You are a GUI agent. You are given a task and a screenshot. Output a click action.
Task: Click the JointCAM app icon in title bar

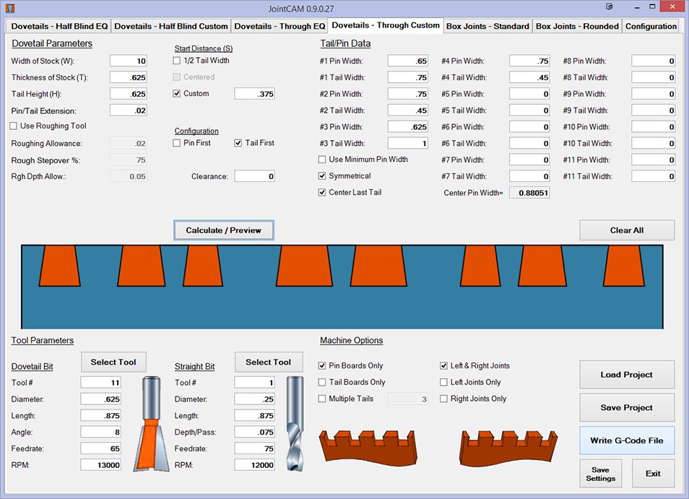(9, 8)
